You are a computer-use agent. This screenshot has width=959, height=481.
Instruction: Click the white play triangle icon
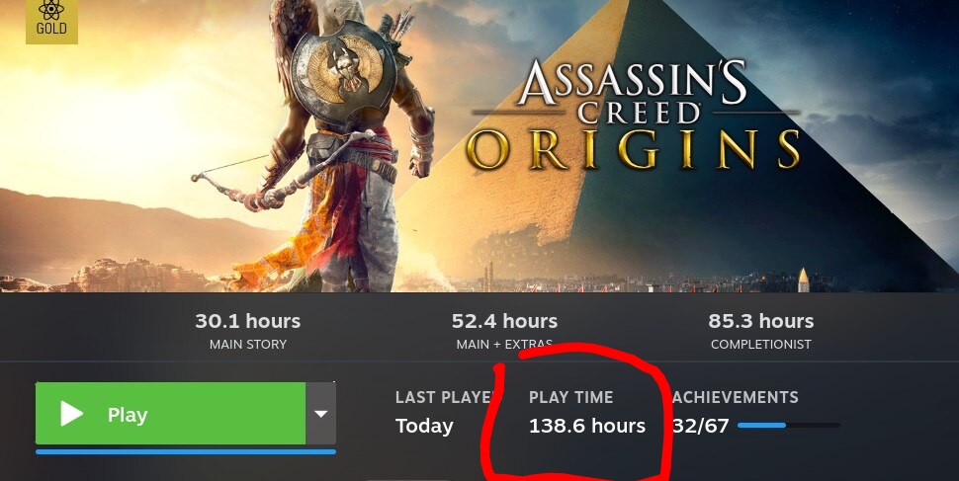[71, 414]
